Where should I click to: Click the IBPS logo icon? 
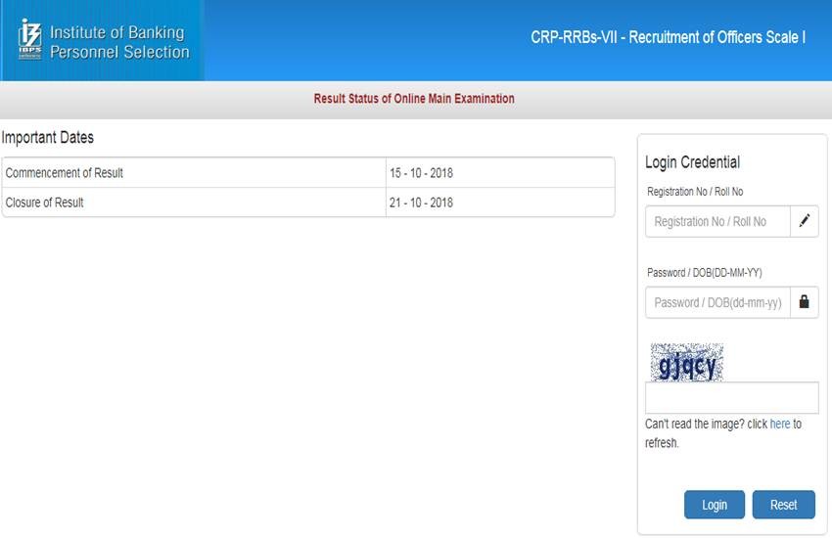click(x=29, y=39)
